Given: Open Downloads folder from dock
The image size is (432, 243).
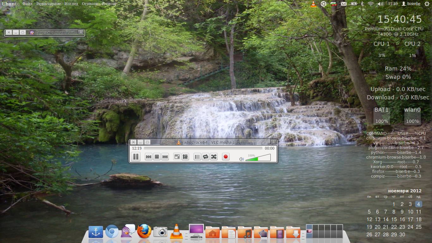Looking at the screenshot, I should click(293, 232).
